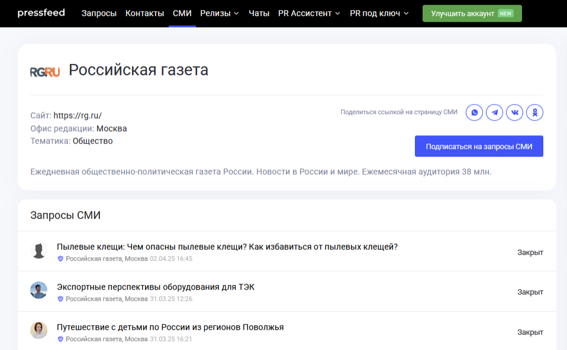Click Закрыт status of Поволжье travel request
The width and height of the screenshot is (567, 350).
(530, 332)
